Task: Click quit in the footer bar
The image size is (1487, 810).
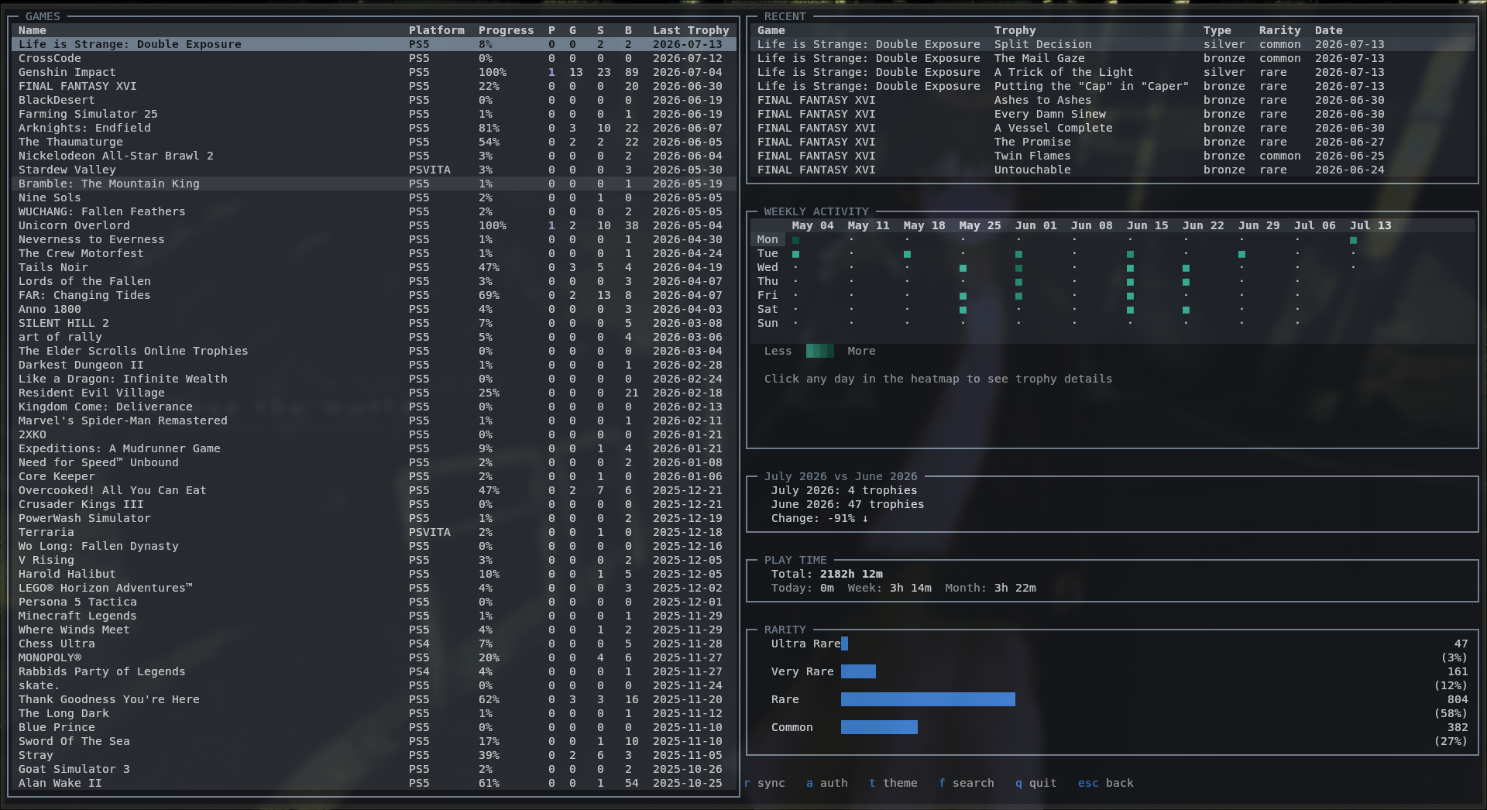Action: click(x=1036, y=783)
